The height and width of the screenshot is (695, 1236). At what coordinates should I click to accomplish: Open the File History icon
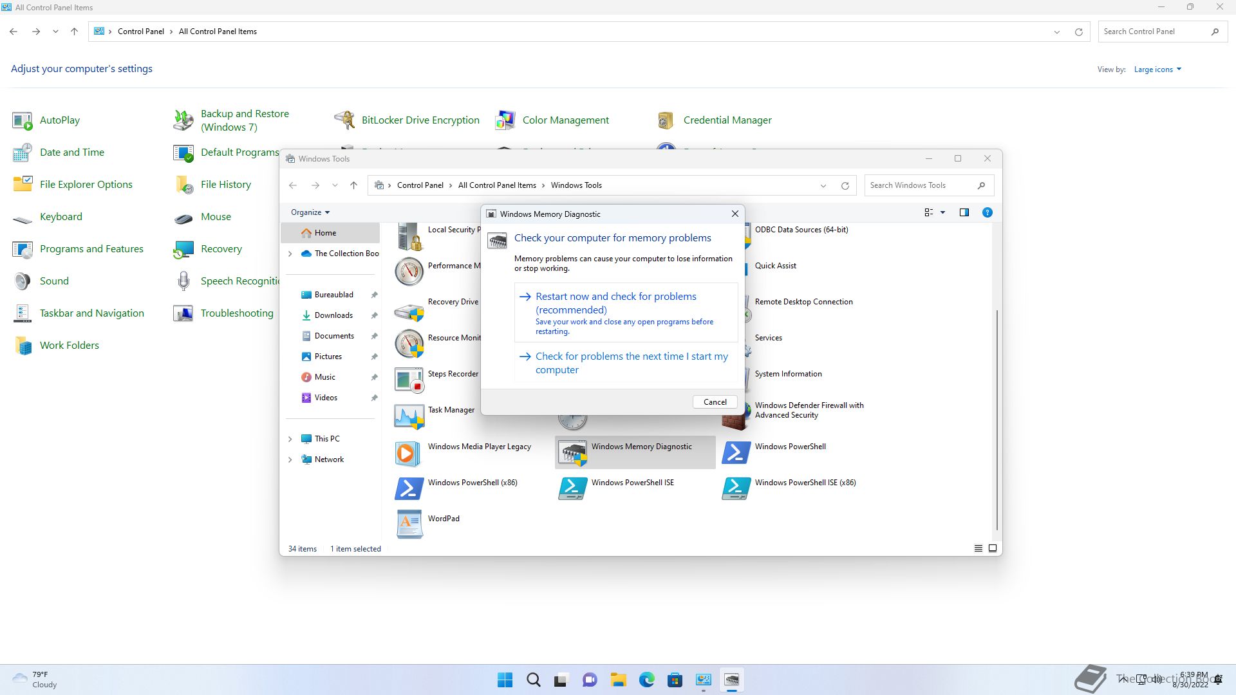pyautogui.click(x=183, y=185)
